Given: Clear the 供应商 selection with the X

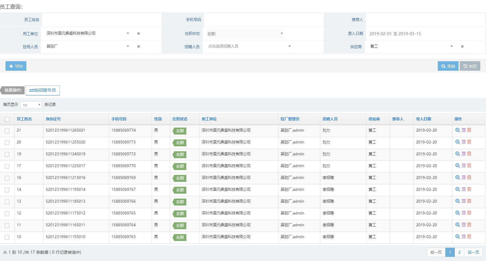Looking at the screenshot, I should (x=462, y=46).
